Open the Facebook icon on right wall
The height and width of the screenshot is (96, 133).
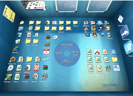125,32
